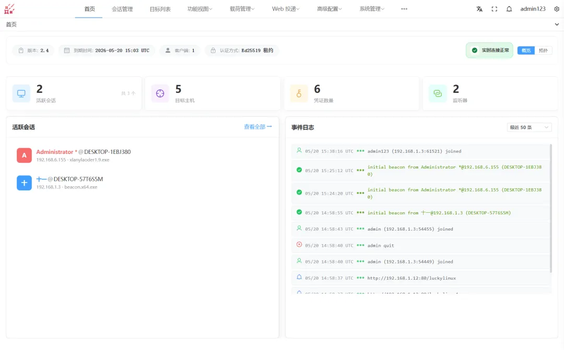This screenshot has width=564, height=350.
Task: Click the application logo in the header
Action: [x=9, y=9]
